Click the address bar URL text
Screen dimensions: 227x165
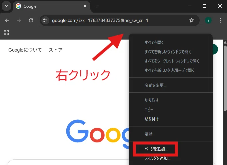pos(100,20)
